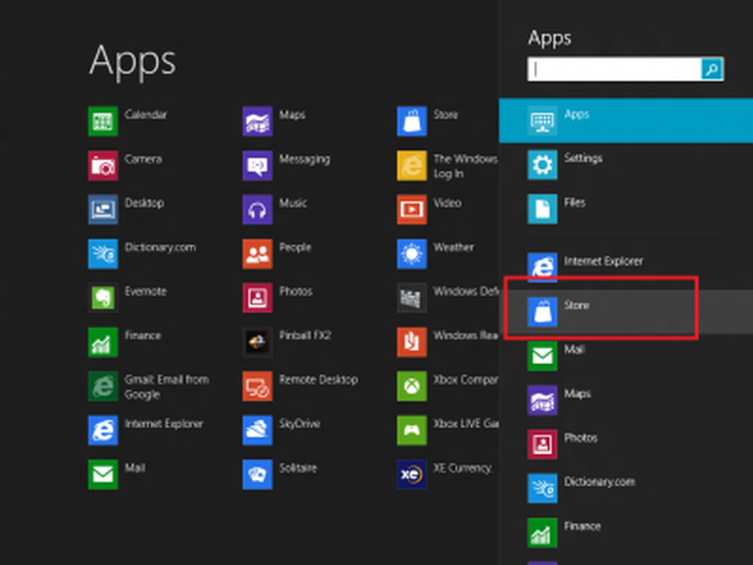Choose Photos in the search pane
753x565 pixels.
pyautogui.click(x=626, y=444)
